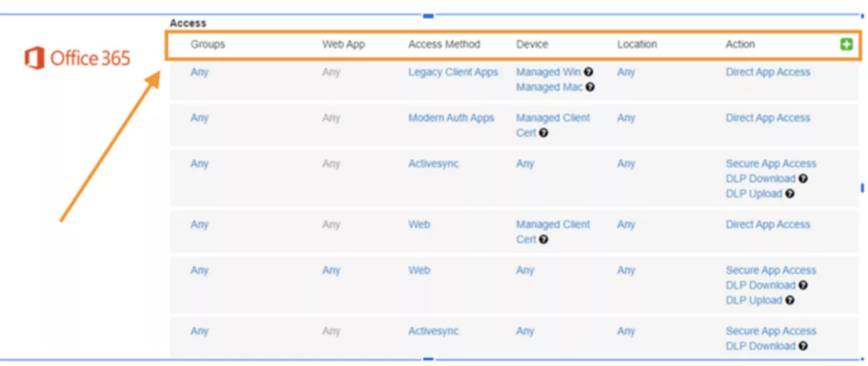Open the Modern Auth Apps access method
Screen dimensions: 868x366
pyautogui.click(x=451, y=118)
